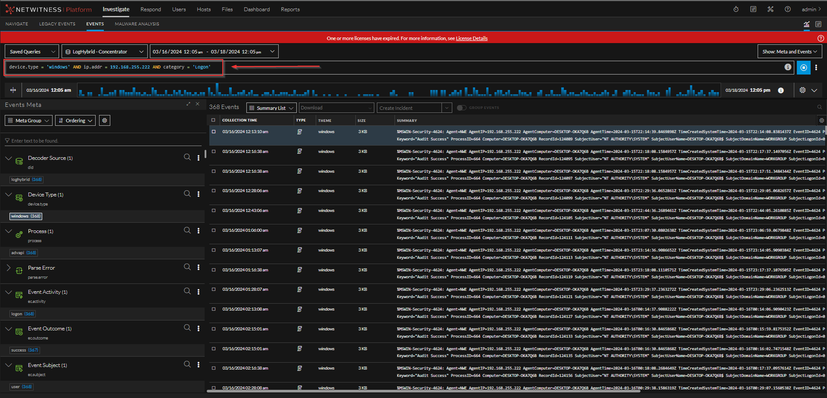
Task: Open three-dot menu for Process meta
Action: [x=198, y=231]
